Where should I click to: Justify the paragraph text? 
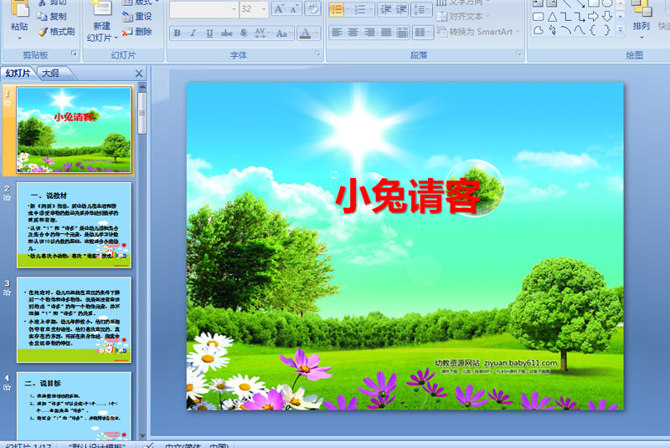[x=386, y=33]
